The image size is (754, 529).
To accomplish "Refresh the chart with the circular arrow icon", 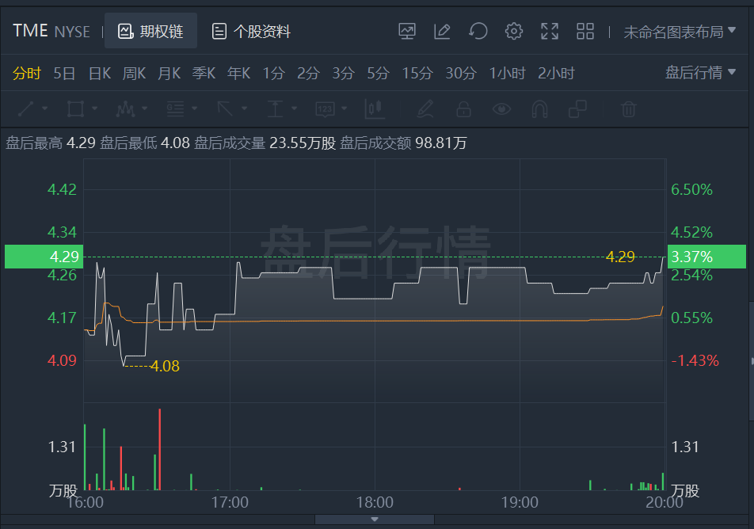I will 478,31.
